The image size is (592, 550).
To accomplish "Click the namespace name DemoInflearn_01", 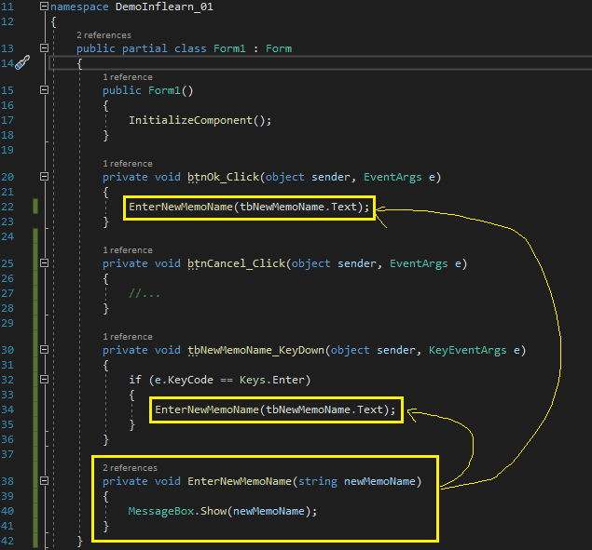I will coord(164,7).
